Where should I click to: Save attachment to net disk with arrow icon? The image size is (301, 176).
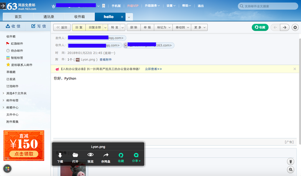coord(106,155)
